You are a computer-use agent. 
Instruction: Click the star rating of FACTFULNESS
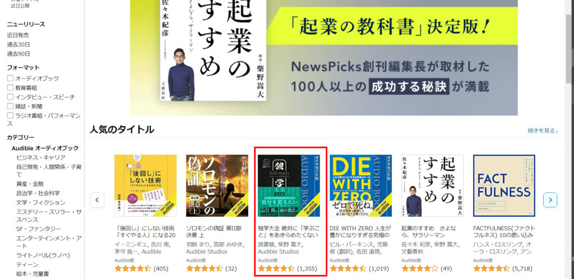(x=491, y=269)
